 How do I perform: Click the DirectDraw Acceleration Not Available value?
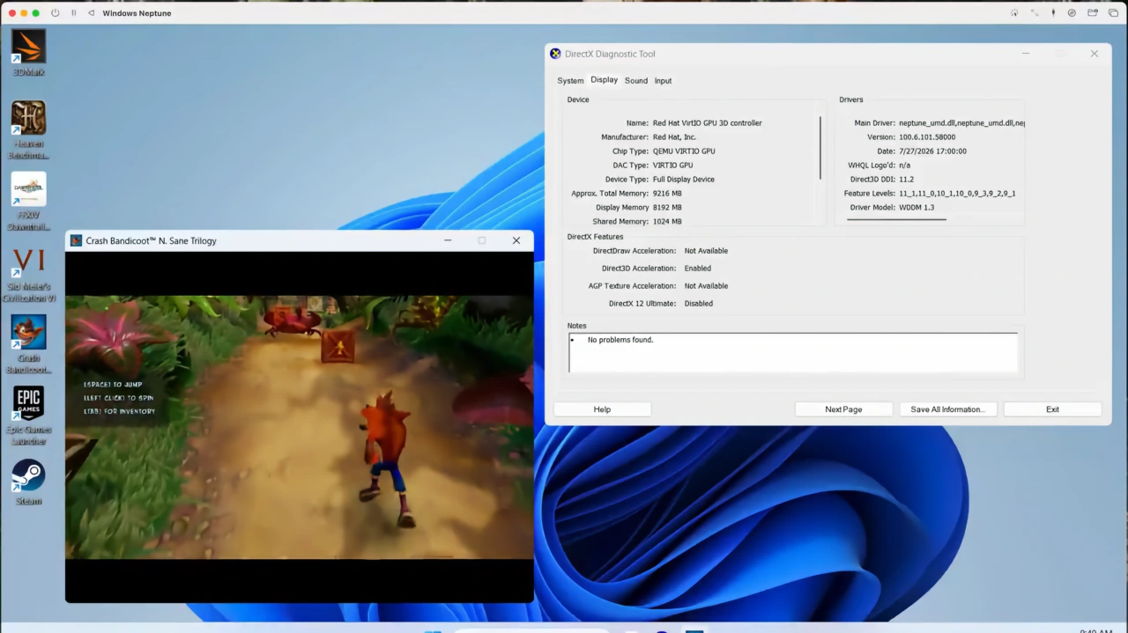706,251
